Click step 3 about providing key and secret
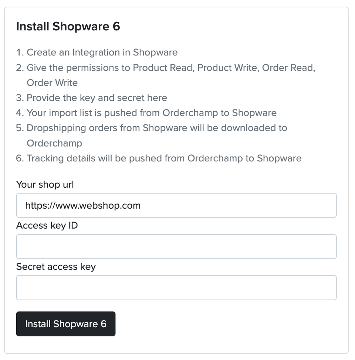This screenshot has width=355, height=360. (x=96, y=98)
